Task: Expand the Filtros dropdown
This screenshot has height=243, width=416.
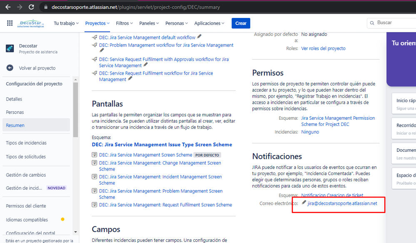Action: pos(125,23)
